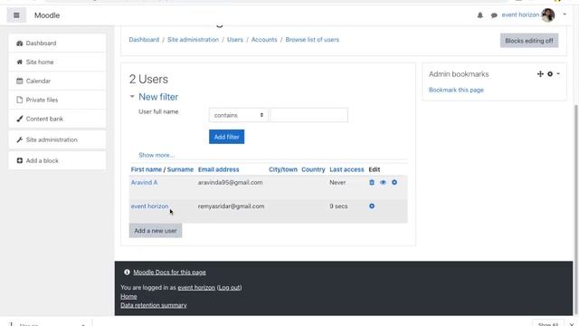Move the Admin bookmarks block
This screenshot has height=326, width=579.
(540, 74)
